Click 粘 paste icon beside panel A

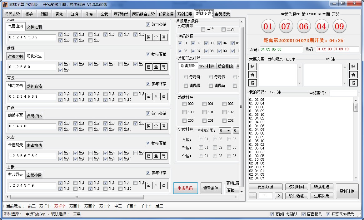(x=252, y=66)
